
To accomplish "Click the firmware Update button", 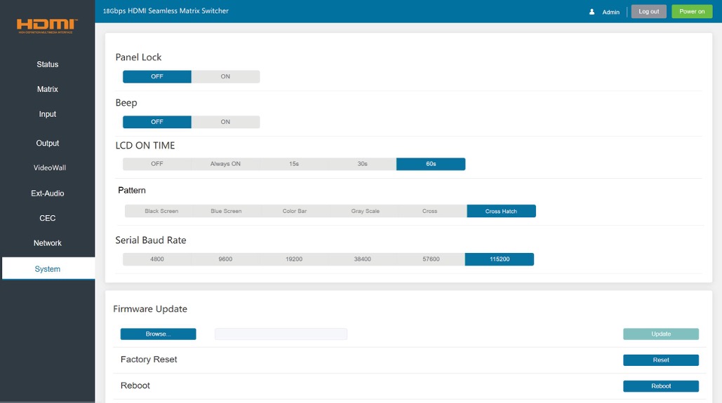I will pos(661,334).
